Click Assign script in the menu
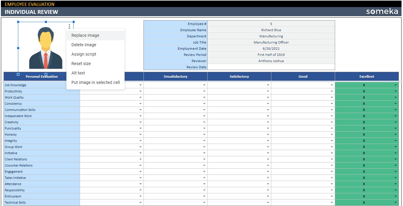The height and width of the screenshot is (206, 403). tap(84, 54)
